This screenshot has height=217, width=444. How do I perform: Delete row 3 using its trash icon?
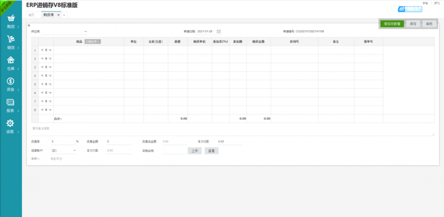tap(46, 67)
